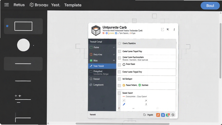Click the folder icon next to Dgais

145,115
